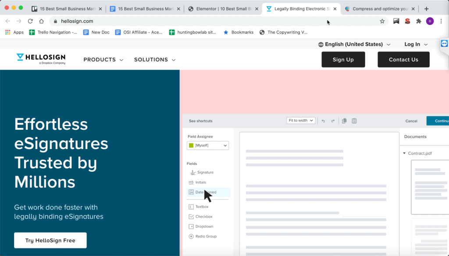
Task: Bookmark this page with the star icon
Action: coord(382,21)
